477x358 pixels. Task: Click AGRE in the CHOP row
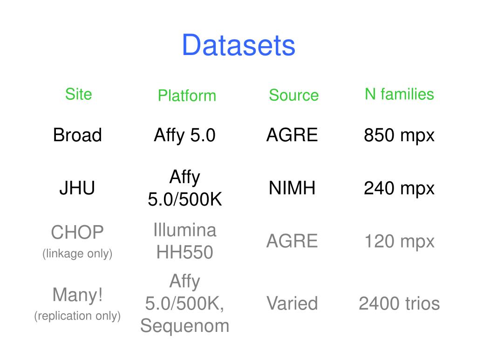coord(292,241)
